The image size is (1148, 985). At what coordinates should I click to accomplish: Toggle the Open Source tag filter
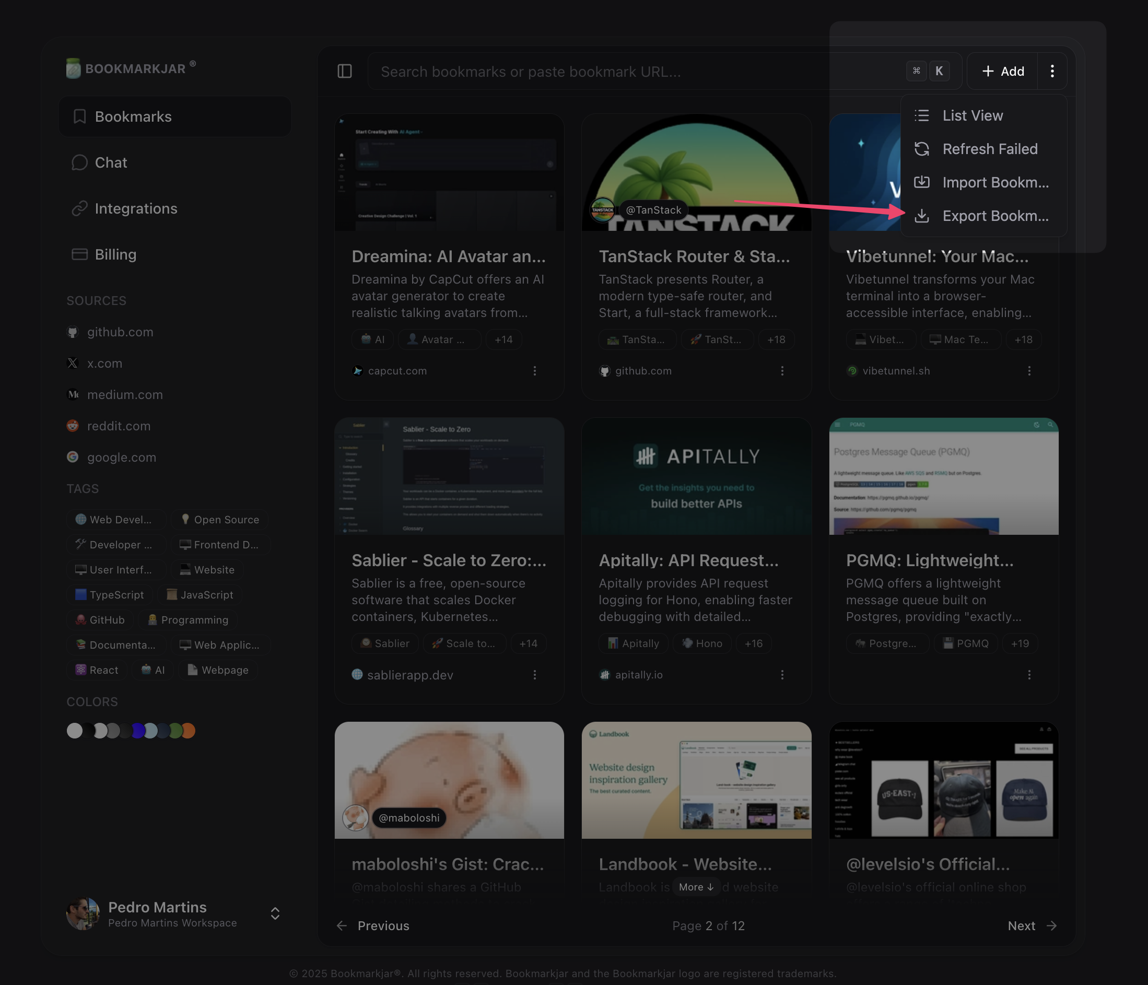tap(220, 520)
